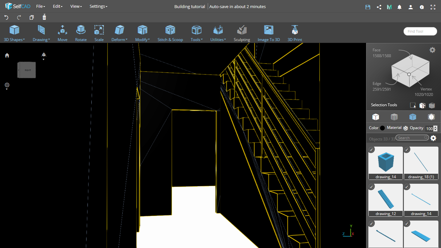Click the Building tutorial project title
The height and width of the screenshot is (248, 441).
click(190, 6)
